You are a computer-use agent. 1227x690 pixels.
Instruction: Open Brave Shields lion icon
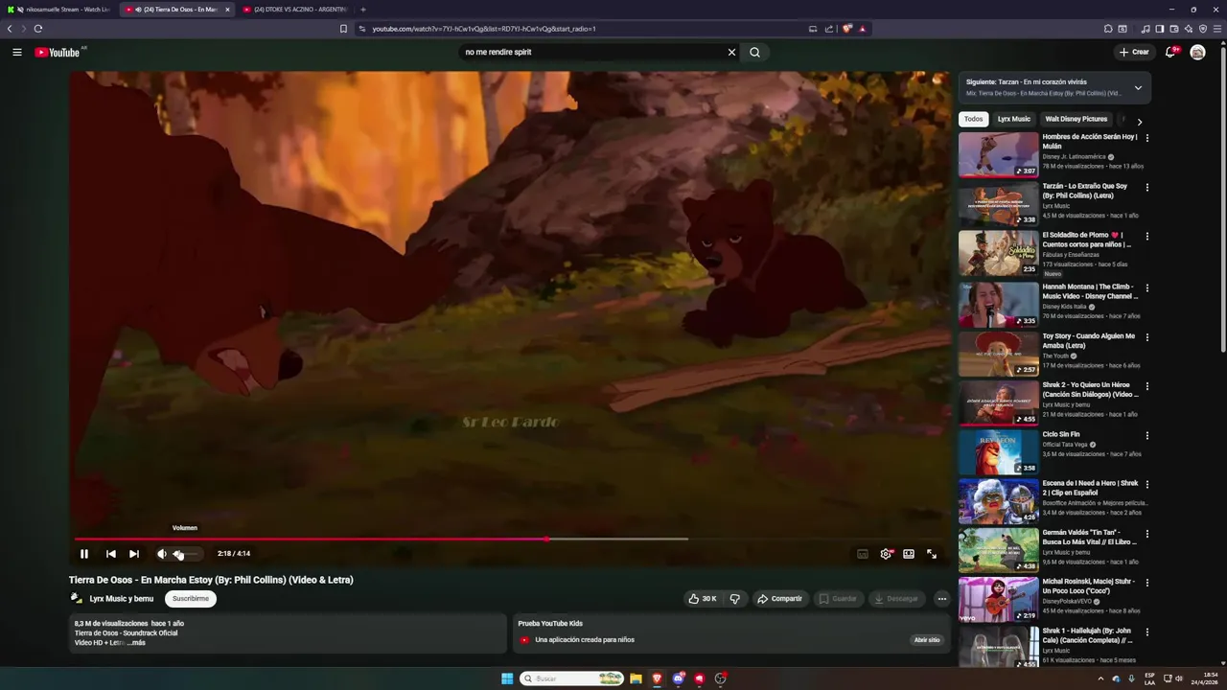[847, 29]
